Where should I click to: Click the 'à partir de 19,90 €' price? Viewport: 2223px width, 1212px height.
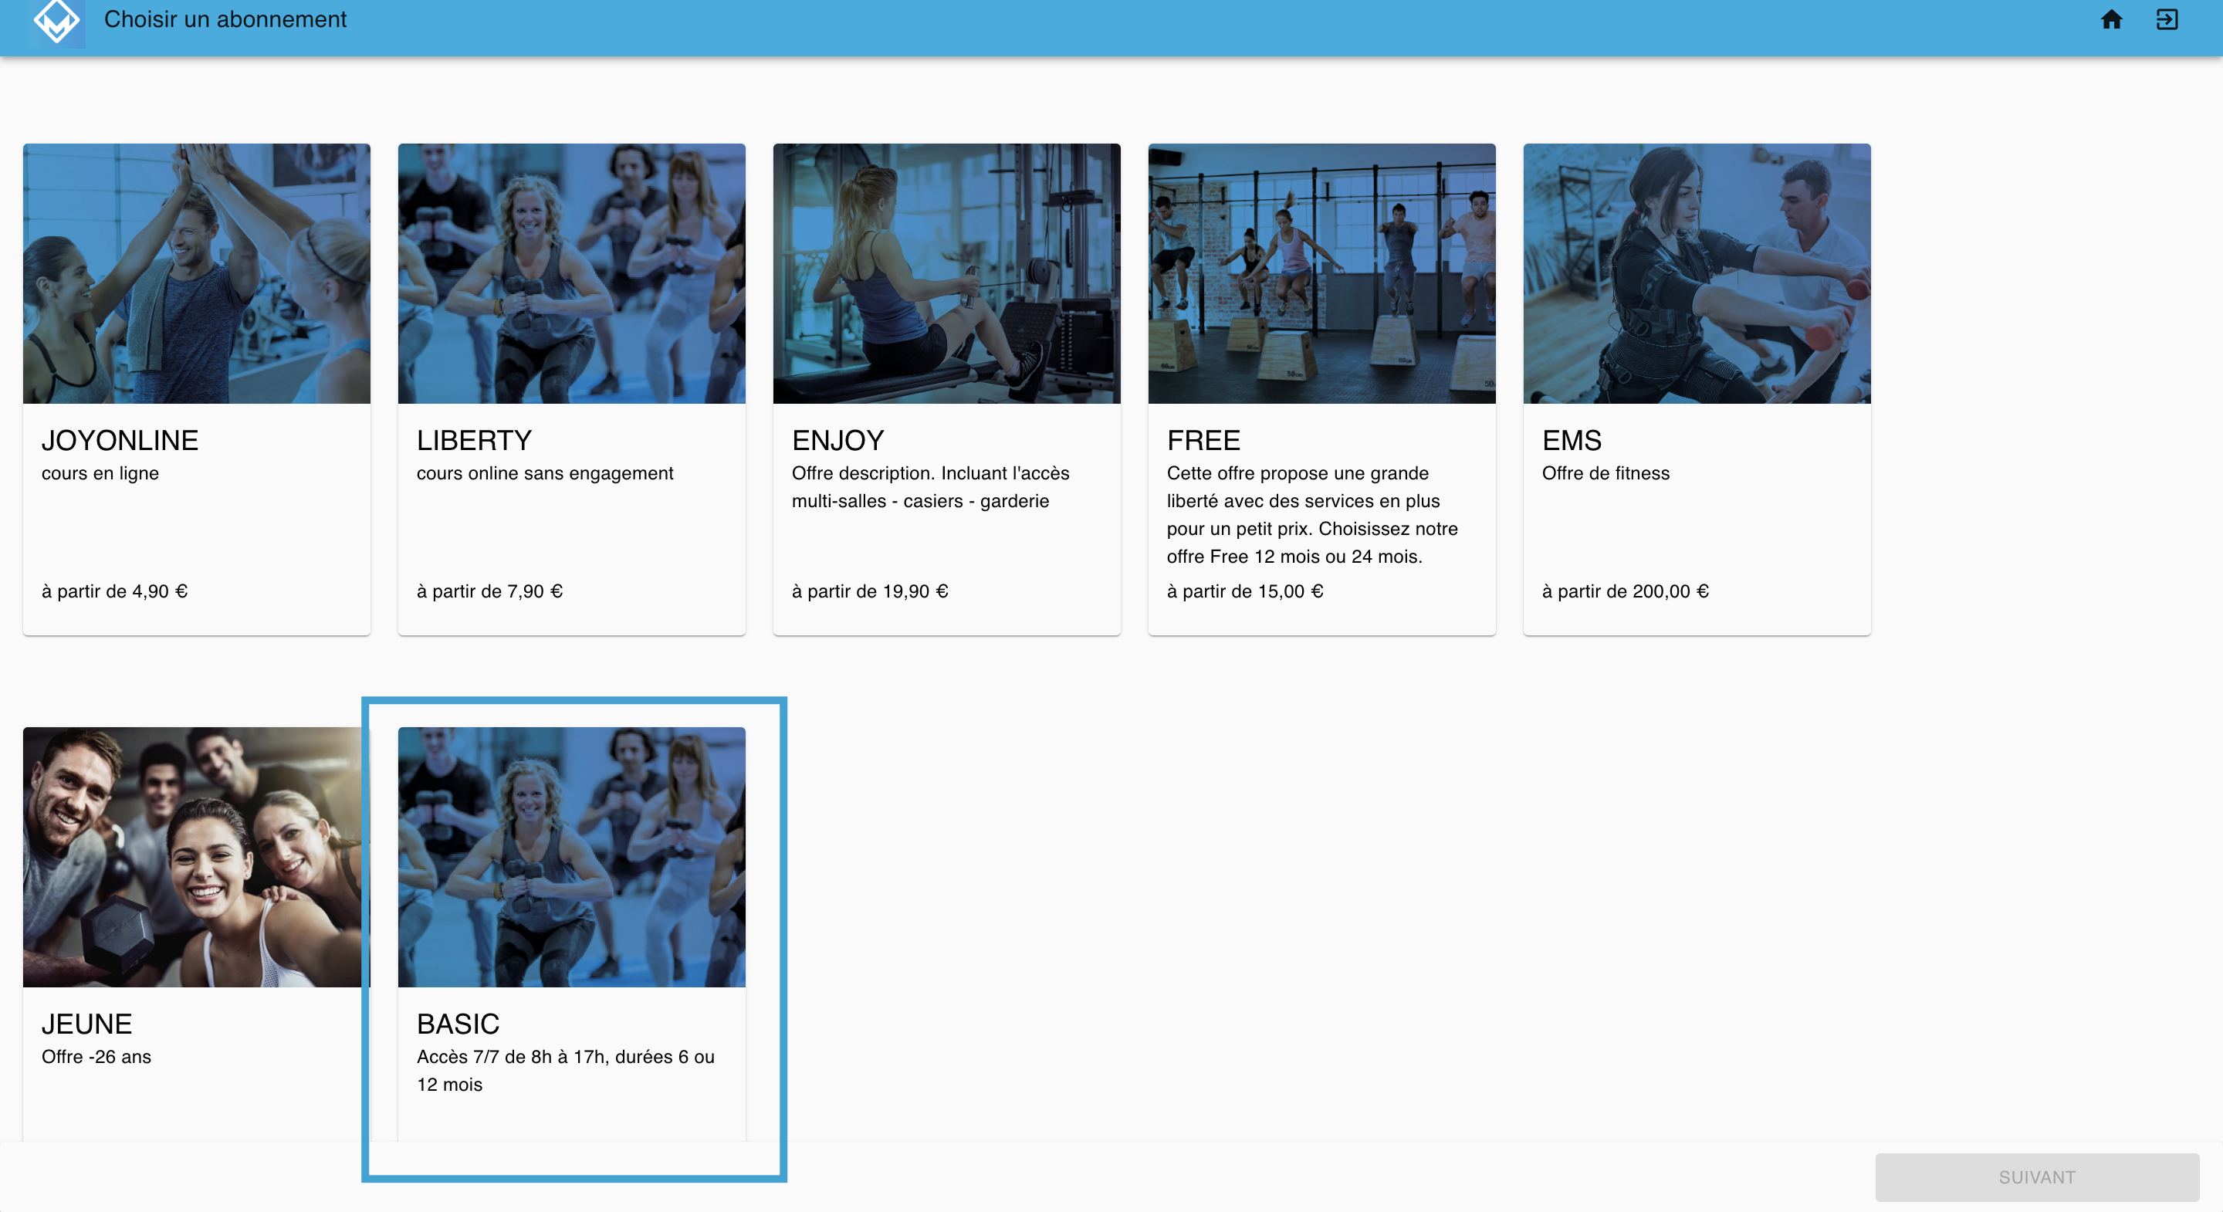870,591
